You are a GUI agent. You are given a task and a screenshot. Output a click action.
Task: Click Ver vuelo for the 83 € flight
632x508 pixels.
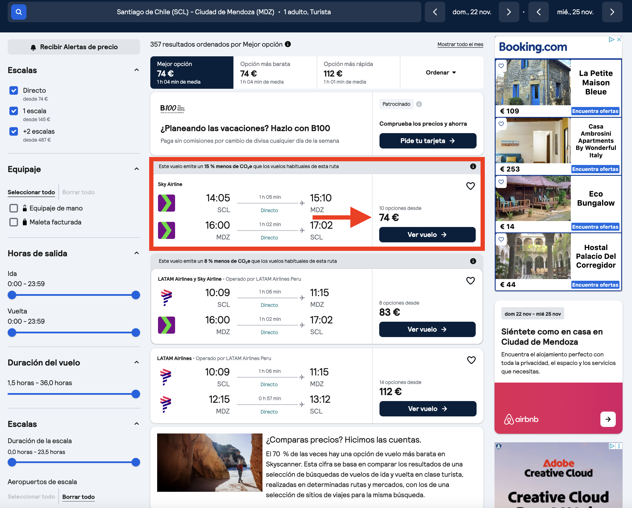[427, 329]
